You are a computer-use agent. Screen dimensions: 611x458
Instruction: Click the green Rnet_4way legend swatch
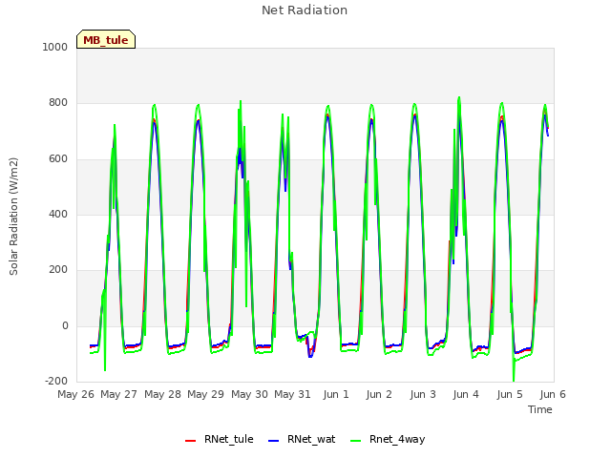point(356,441)
